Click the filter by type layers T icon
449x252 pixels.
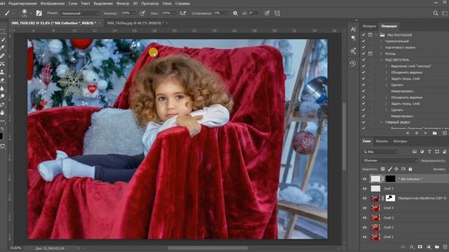pyautogui.click(x=429, y=152)
